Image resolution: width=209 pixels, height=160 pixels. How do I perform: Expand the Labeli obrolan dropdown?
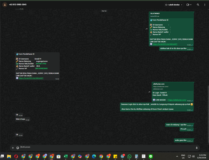point(174,5)
